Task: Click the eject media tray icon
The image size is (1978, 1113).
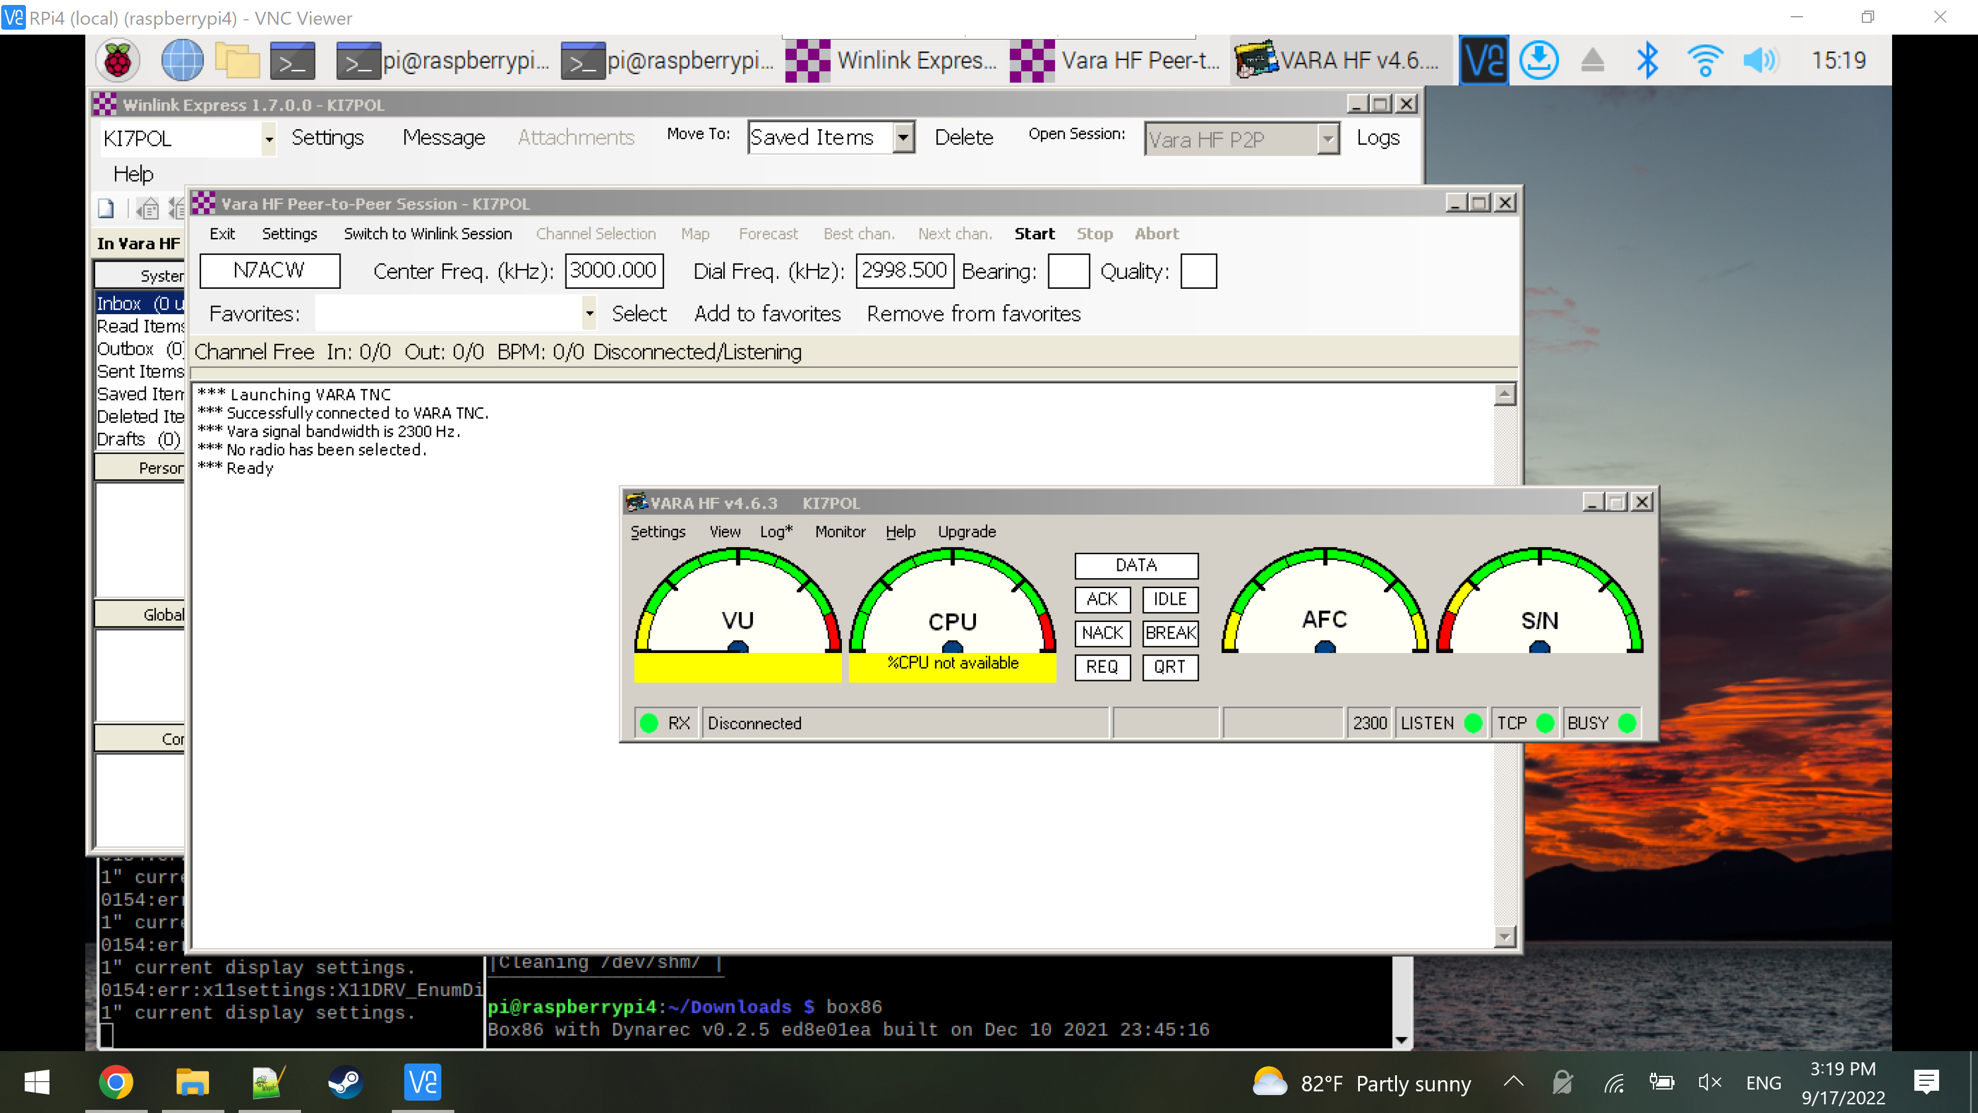Action: point(1592,60)
